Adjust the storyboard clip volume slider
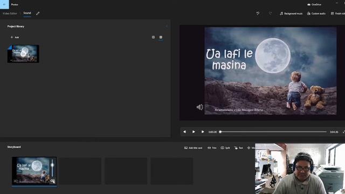 (52, 169)
